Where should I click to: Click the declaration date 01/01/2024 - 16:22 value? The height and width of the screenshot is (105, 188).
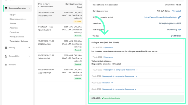click(173, 5)
